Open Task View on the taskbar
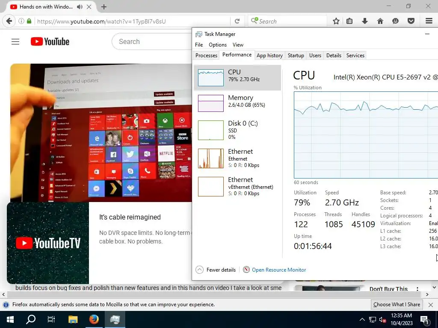438x328 pixels. point(51,319)
